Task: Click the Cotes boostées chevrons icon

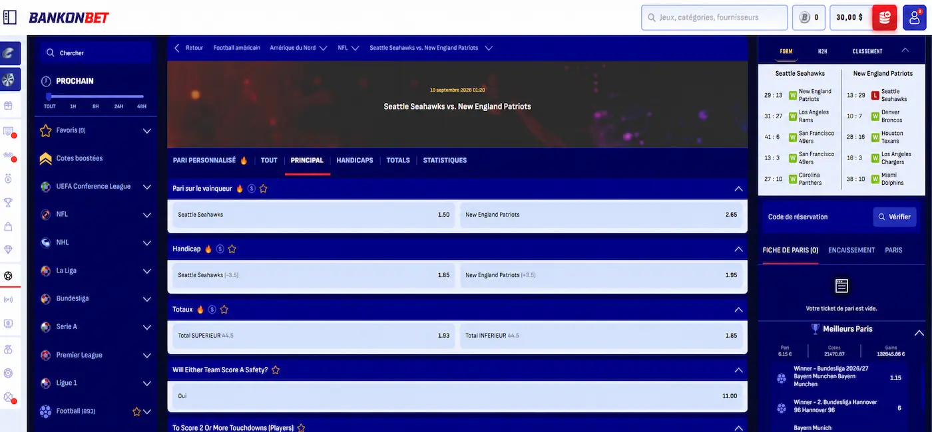Action: coord(45,158)
